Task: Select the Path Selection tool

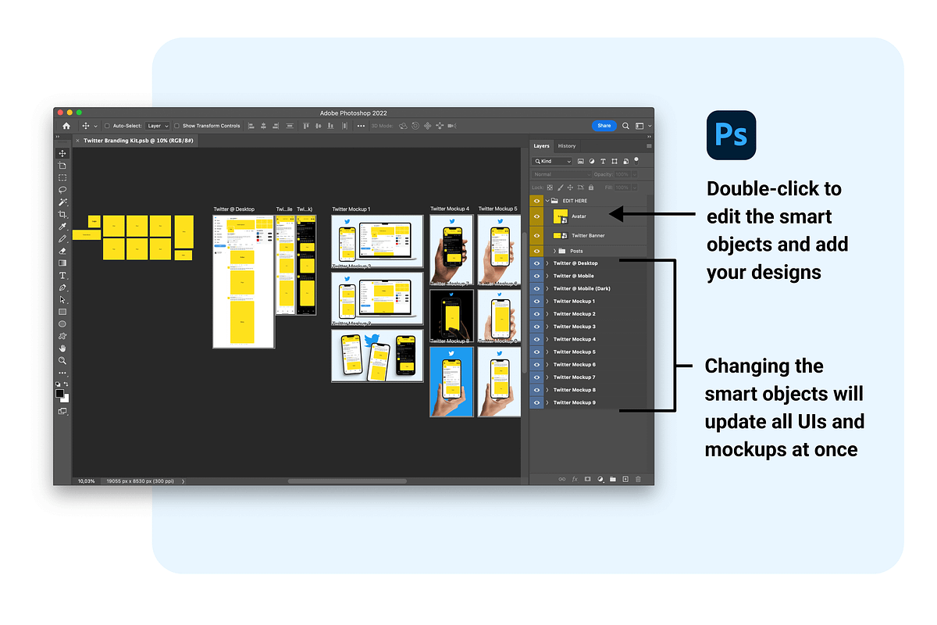Action: [62, 299]
